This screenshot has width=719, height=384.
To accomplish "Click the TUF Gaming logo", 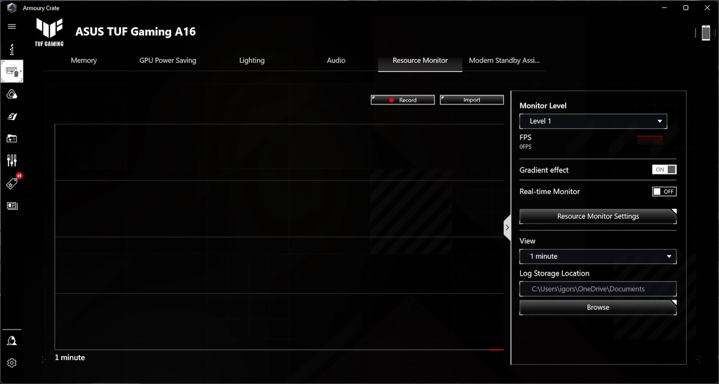I will [49, 33].
